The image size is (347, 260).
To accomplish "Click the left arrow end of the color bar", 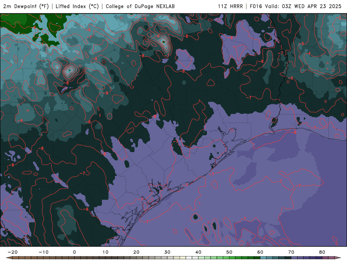I will (x=9, y=258).
